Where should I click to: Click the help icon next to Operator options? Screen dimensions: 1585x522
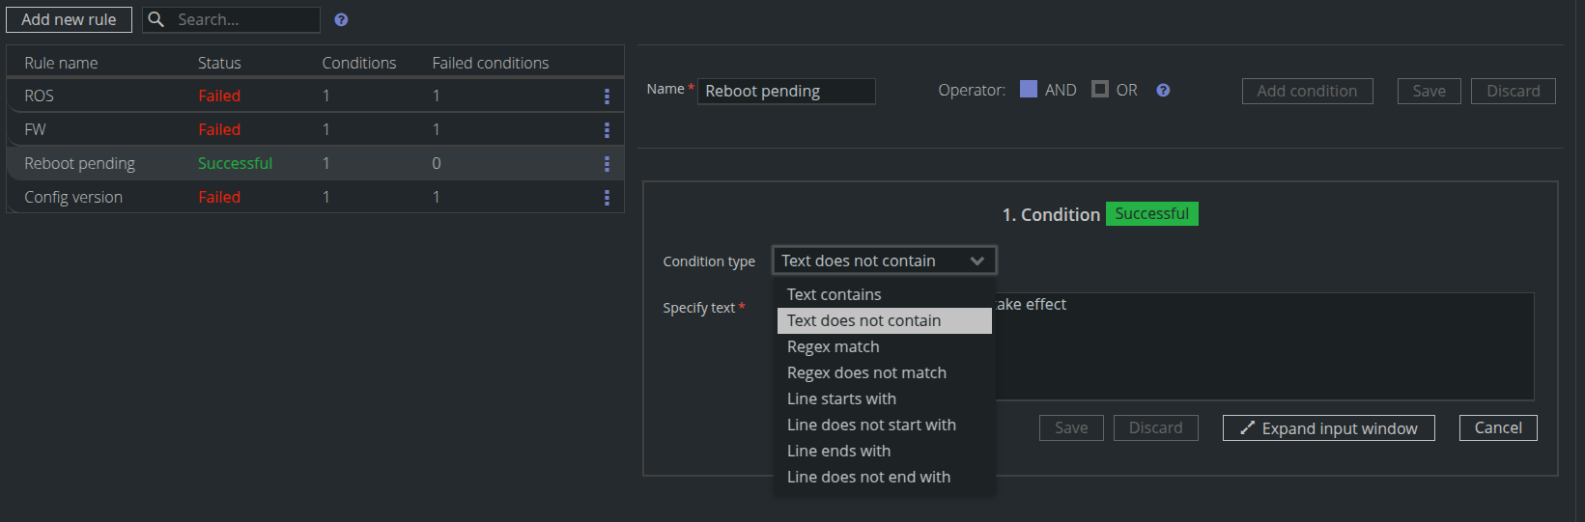[1163, 90]
